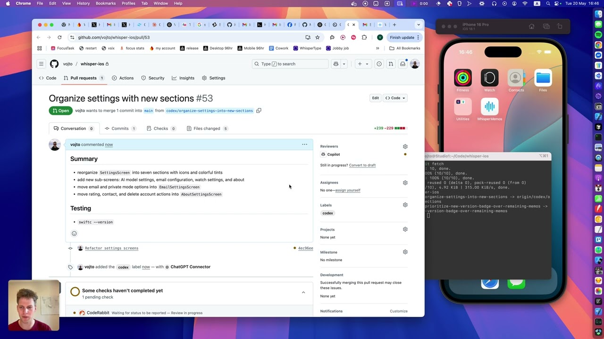Open the Chrome three-dot menu
The image size is (604, 339).
418,38
